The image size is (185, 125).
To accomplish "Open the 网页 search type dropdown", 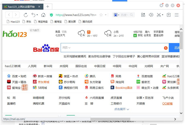I will [66, 48].
